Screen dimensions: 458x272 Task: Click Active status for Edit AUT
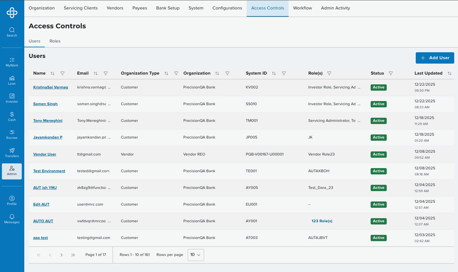point(379,204)
